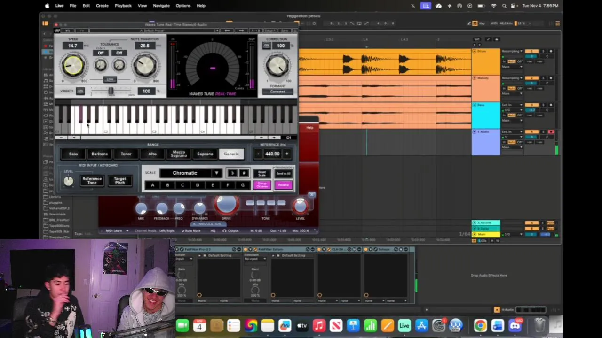
Task: Click the Level knob on the red plugin
Action: [x=301, y=206]
